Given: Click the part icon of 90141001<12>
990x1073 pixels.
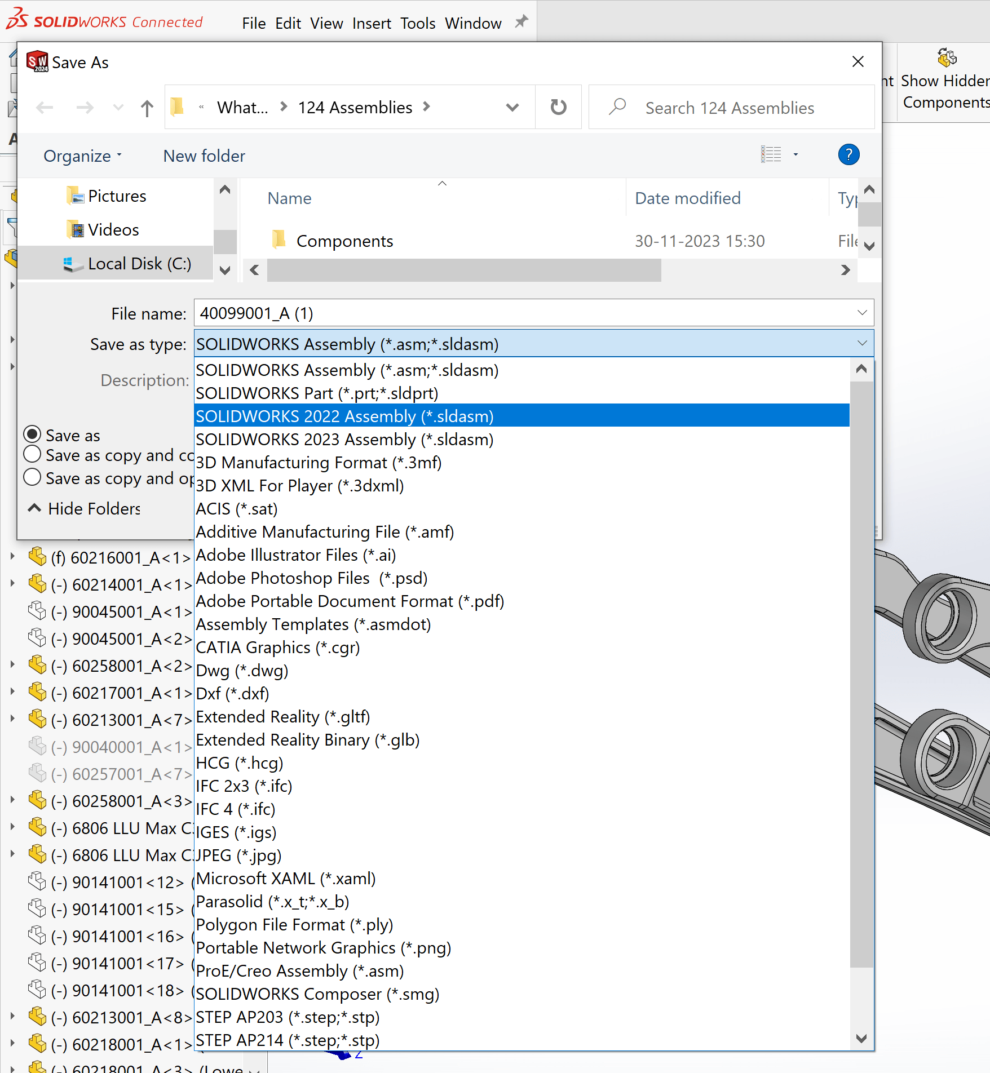Looking at the screenshot, I should (x=38, y=881).
